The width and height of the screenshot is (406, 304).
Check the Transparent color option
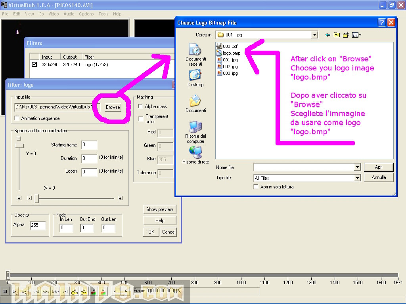(141, 119)
